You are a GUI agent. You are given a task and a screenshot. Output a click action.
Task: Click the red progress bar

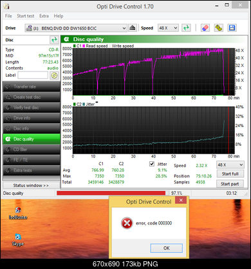coord(111,193)
